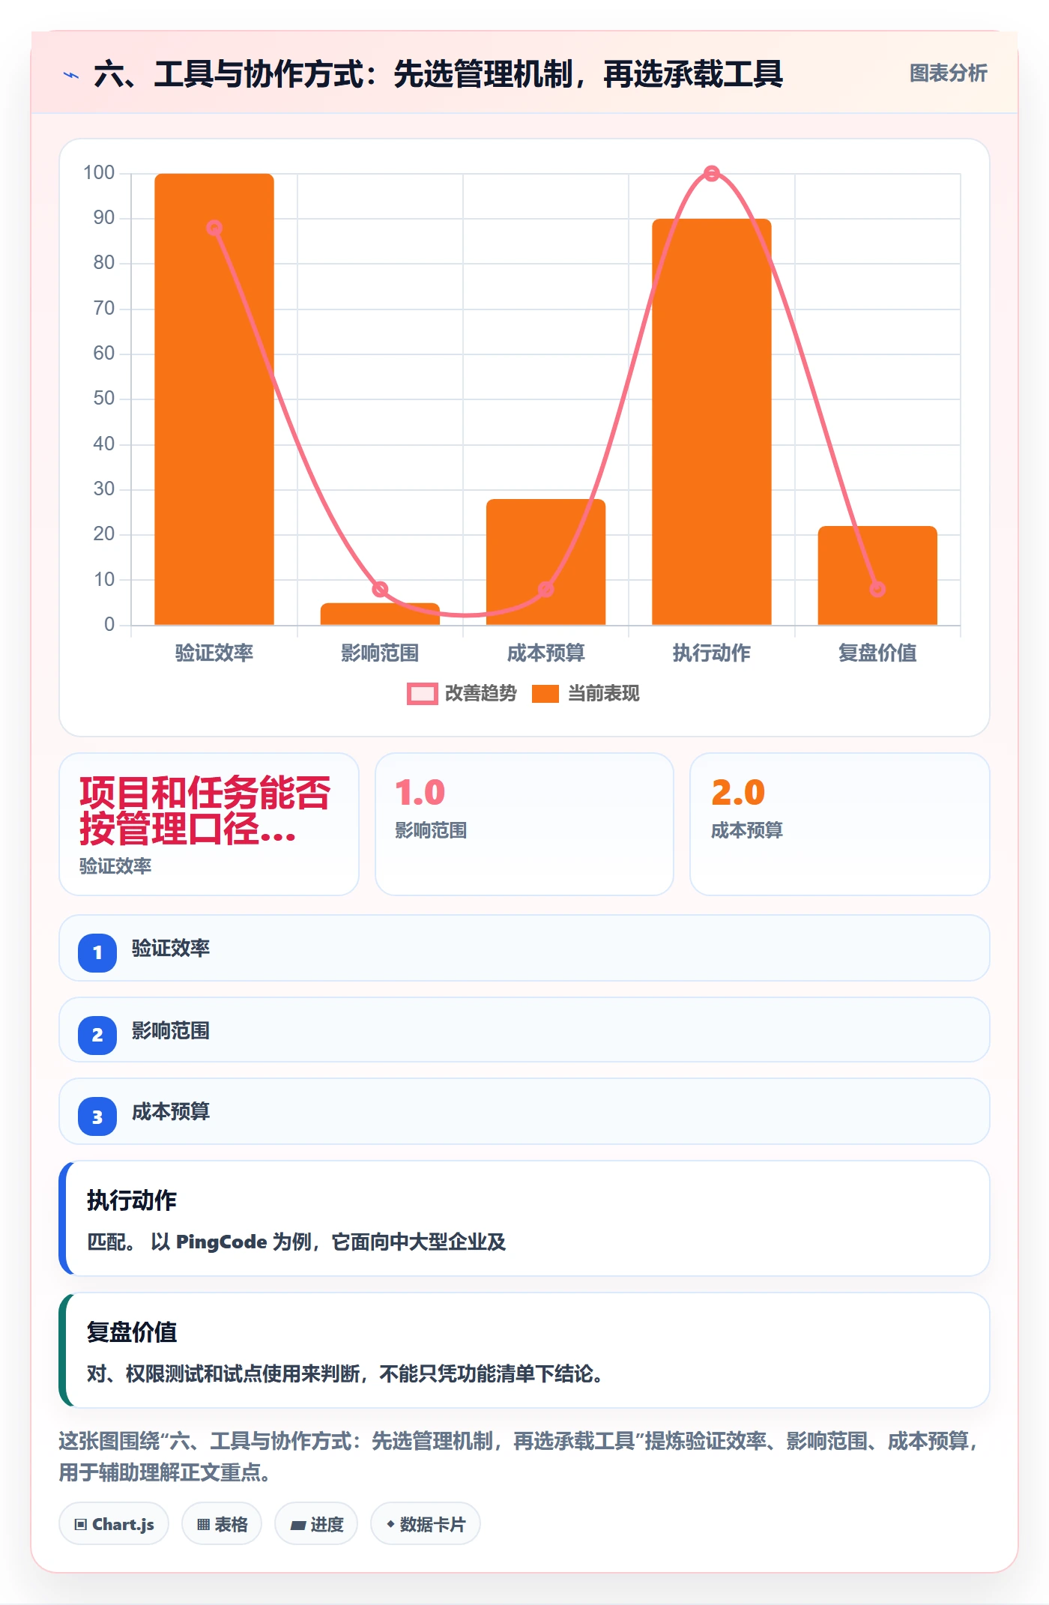Click the 执行动作 card heading
This screenshot has height=1605, width=1049.
(132, 1200)
